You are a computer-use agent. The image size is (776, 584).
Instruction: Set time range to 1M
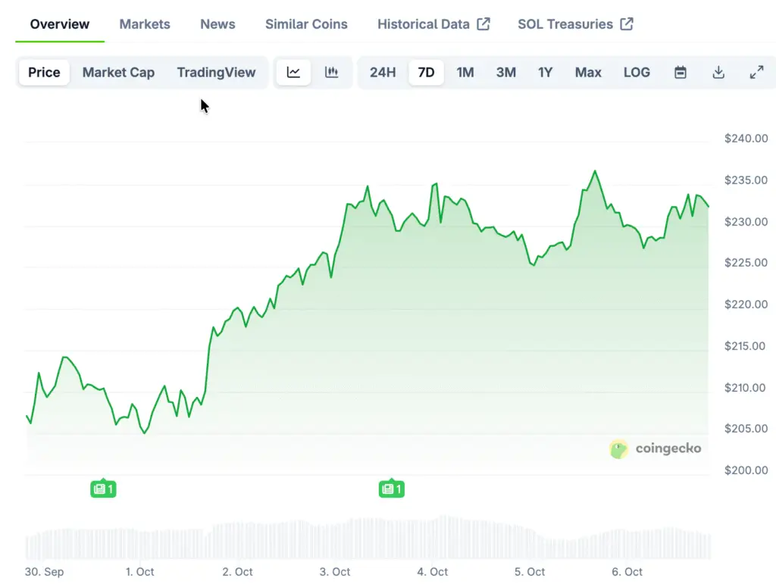pos(465,73)
